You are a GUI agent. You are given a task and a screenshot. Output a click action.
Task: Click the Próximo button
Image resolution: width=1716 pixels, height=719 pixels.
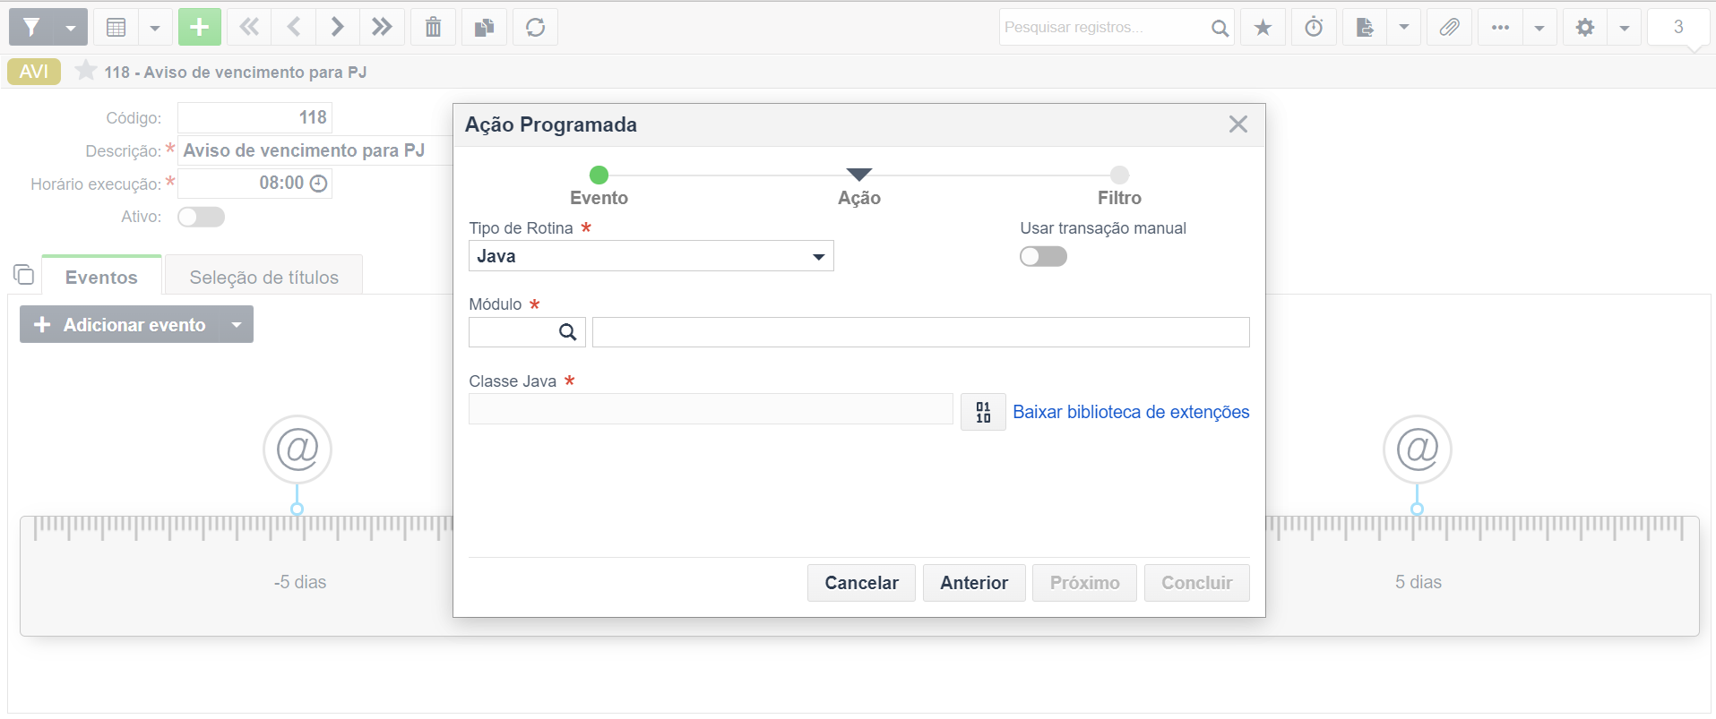(x=1084, y=583)
